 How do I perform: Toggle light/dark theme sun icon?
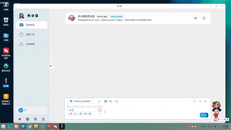(x=20, y=119)
